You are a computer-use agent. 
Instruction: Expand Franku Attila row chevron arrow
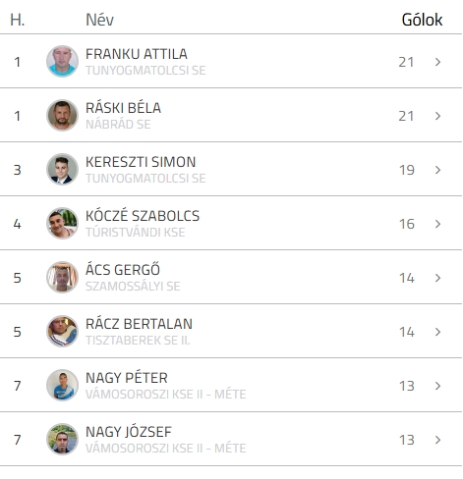(x=437, y=62)
